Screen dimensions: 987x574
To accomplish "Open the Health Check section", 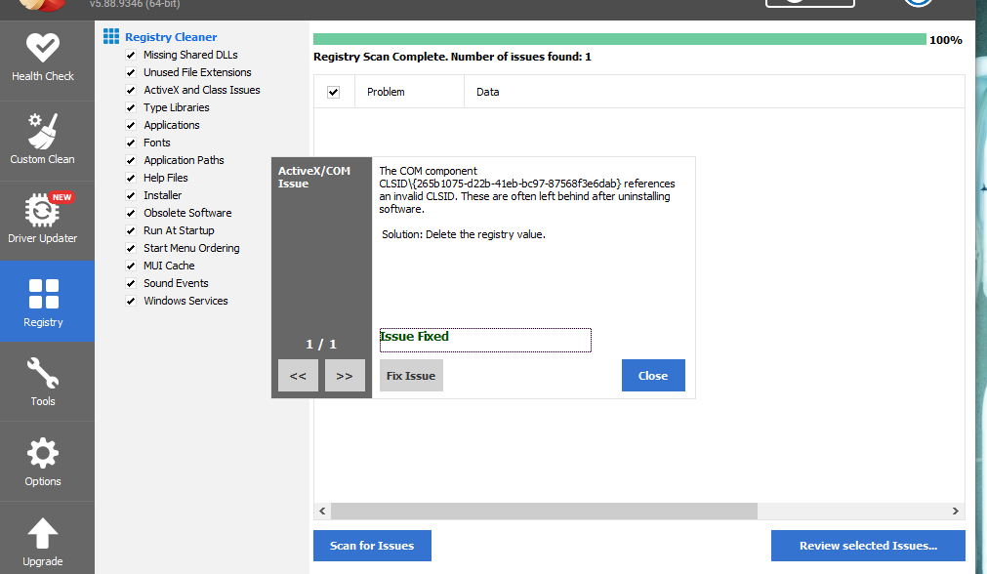I will point(43,60).
